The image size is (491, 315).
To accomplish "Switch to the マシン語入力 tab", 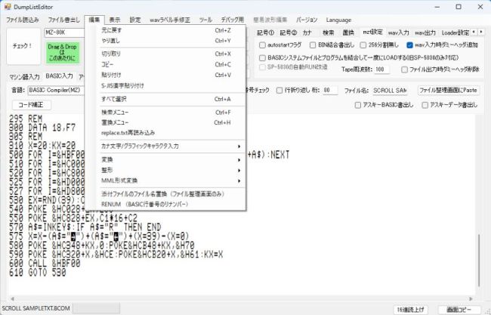I will click(24, 77).
